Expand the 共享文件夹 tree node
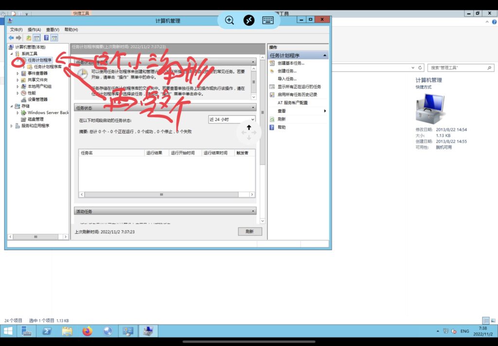This screenshot has width=498, height=346. point(18,80)
